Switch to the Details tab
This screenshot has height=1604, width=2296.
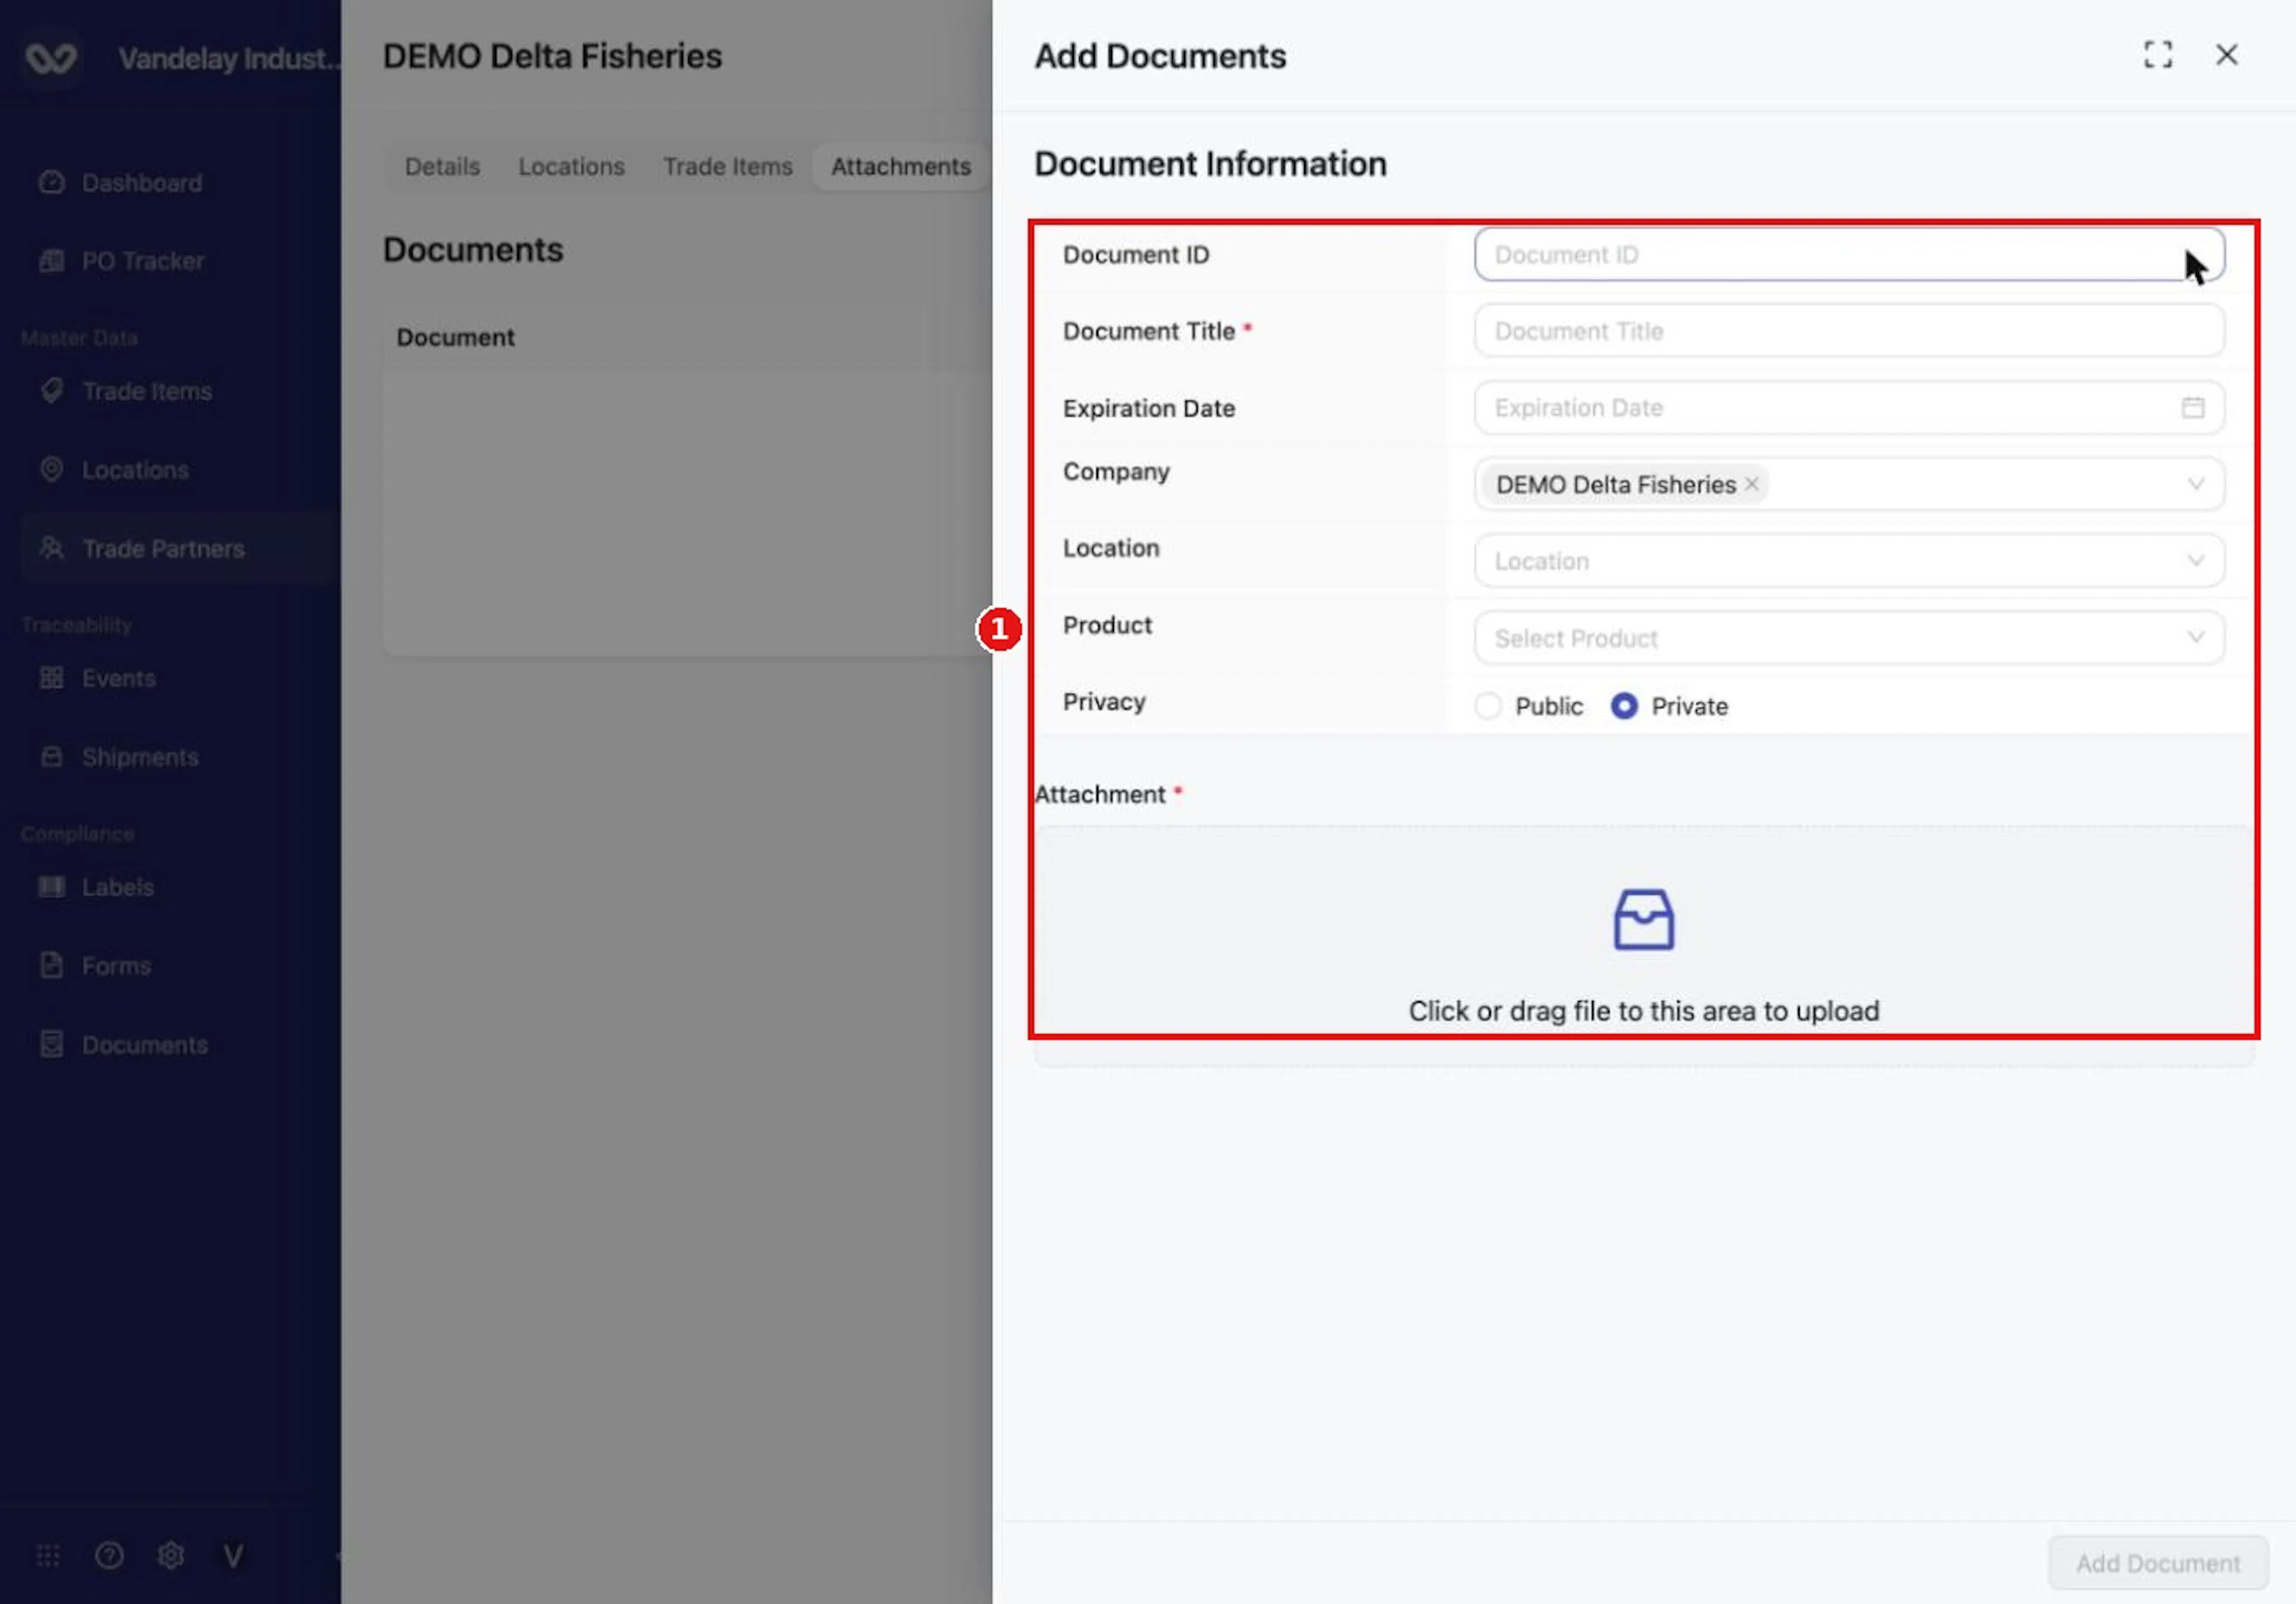442,166
